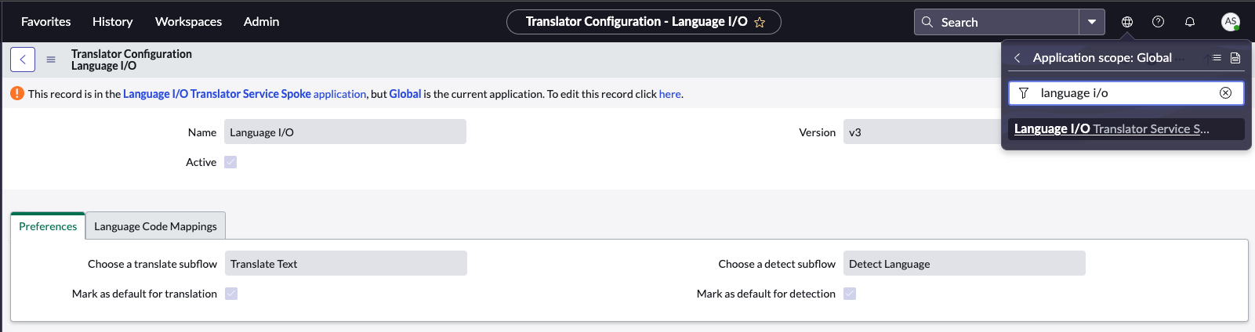Screen dimensions: 1255x332
Task: Collapse scope panel with the back chevron
Action: click(1017, 58)
